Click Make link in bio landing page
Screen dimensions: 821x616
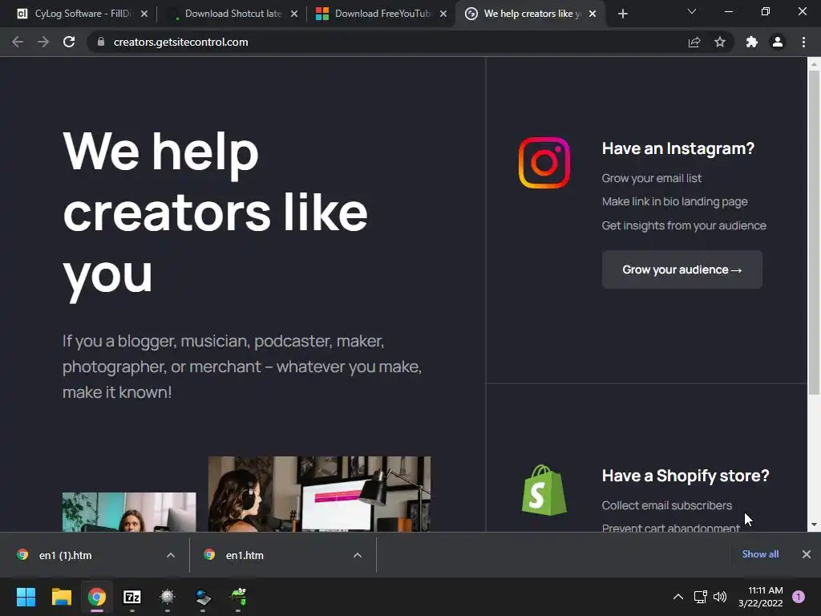[674, 201]
